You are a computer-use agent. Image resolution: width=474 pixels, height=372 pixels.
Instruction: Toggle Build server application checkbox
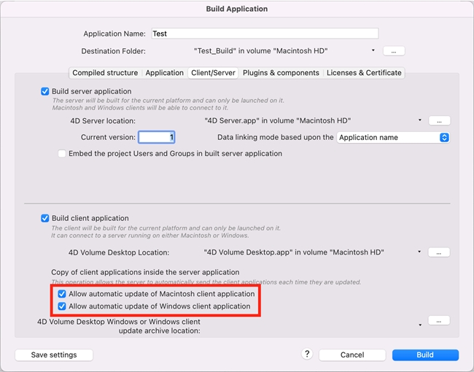coord(45,91)
